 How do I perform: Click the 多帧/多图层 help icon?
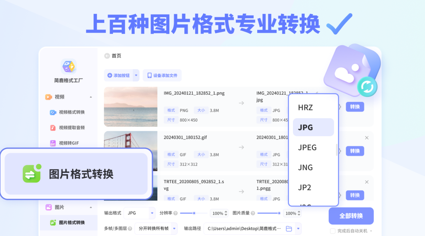pyautogui.click(x=130, y=228)
